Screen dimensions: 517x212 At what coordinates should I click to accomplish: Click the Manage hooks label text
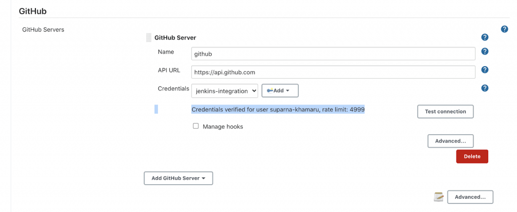coord(223,127)
